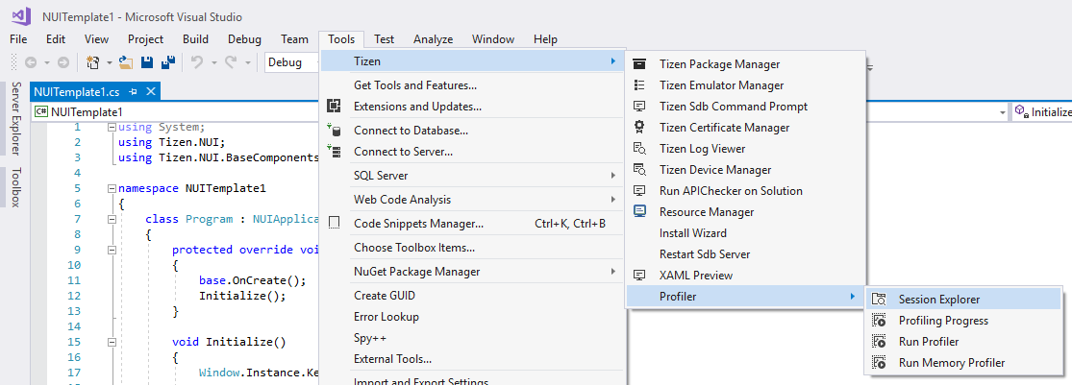1072x385 pixels.
Task: Click the Tizen Certificate Manager icon
Action: tap(639, 128)
